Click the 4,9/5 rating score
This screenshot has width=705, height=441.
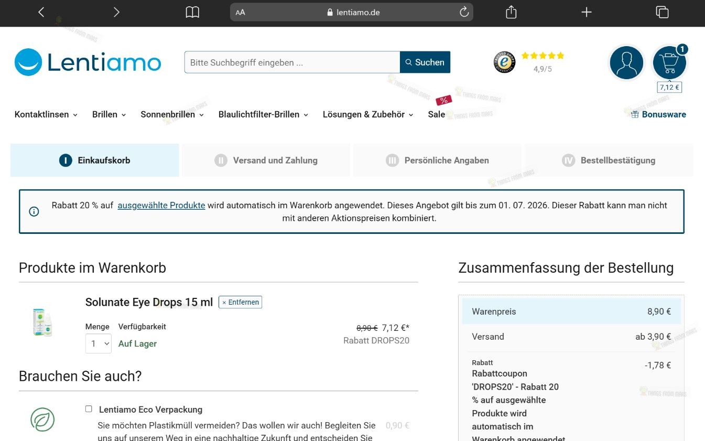click(543, 69)
